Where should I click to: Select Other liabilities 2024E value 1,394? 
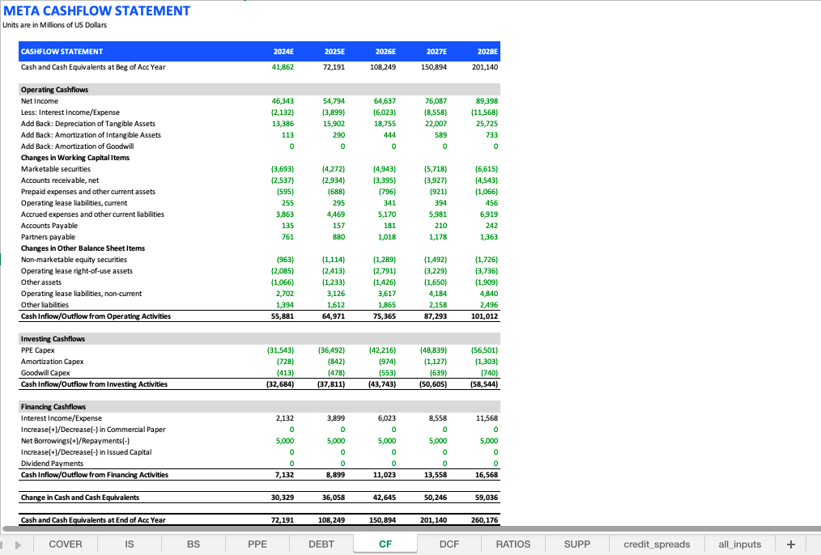point(285,305)
